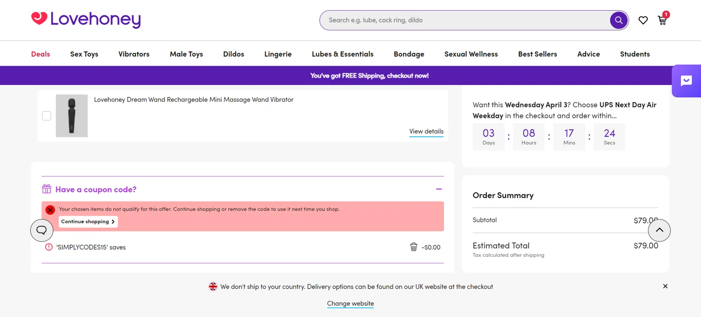Open the Best Sellers menu item
Screen dimensions: 701x317
click(x=537, y=54)
